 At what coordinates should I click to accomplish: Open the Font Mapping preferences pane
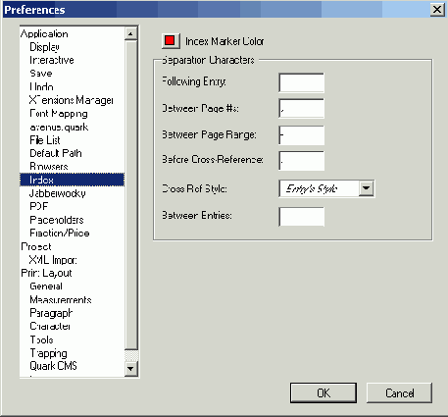tap(59, 114)
